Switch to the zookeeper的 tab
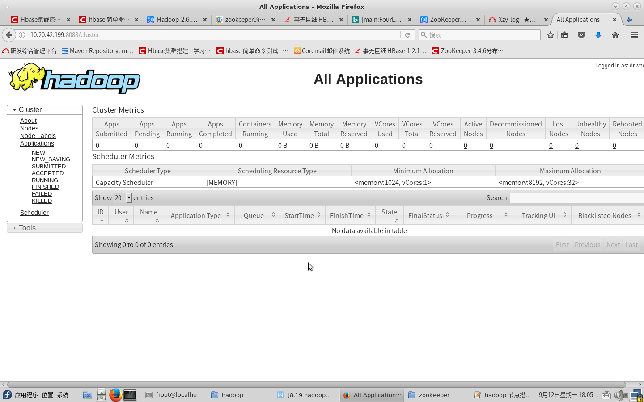 click(245, 20)
